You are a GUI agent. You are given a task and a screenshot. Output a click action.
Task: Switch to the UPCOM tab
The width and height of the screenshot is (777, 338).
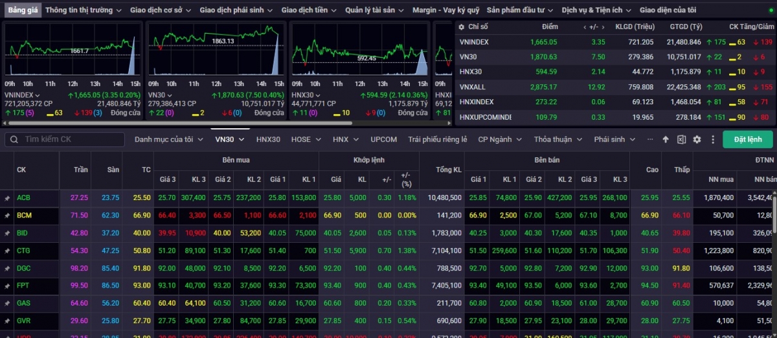[x=384, y=139]
